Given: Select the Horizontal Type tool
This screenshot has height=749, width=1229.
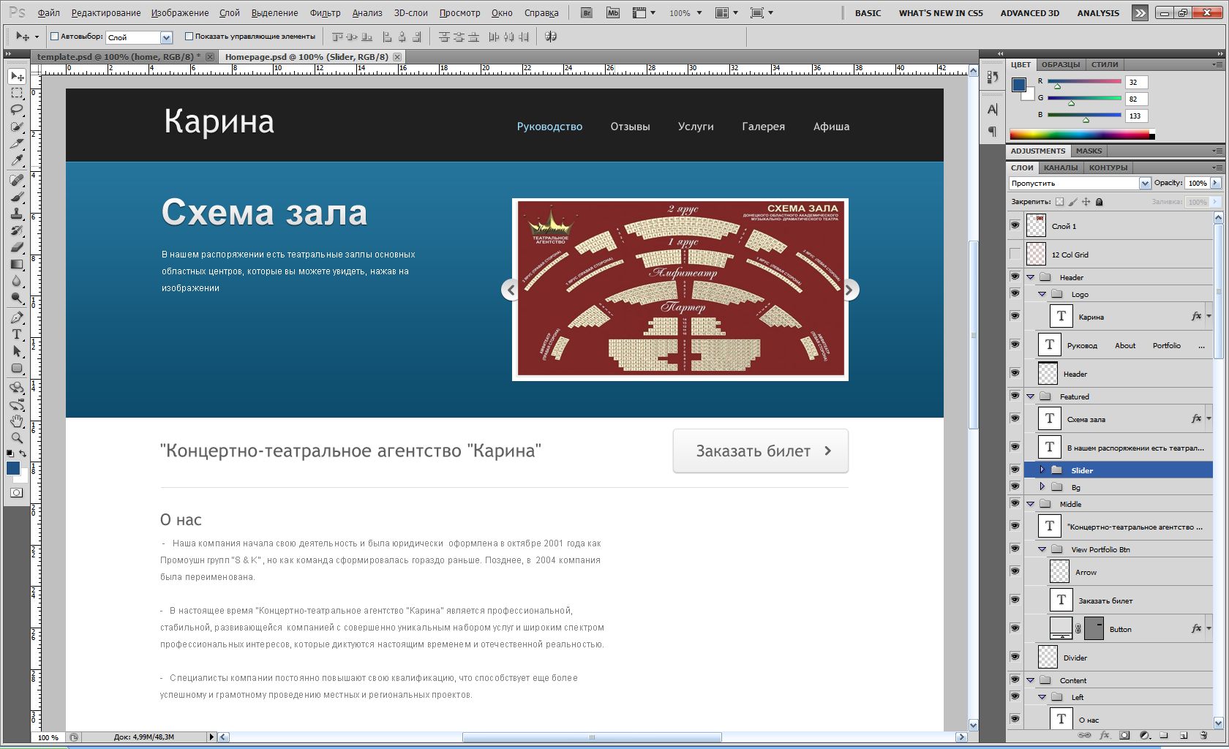Looking at the screenshot, I should [17, 334].
